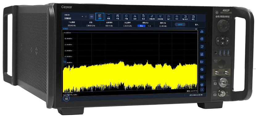Expand the trace window dropdown triangle
Screen dimensions: 256x117
[x=196, y=29]
